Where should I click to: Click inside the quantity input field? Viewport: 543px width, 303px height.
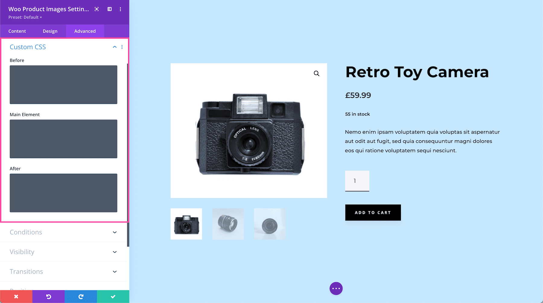[x=357, y=181]
